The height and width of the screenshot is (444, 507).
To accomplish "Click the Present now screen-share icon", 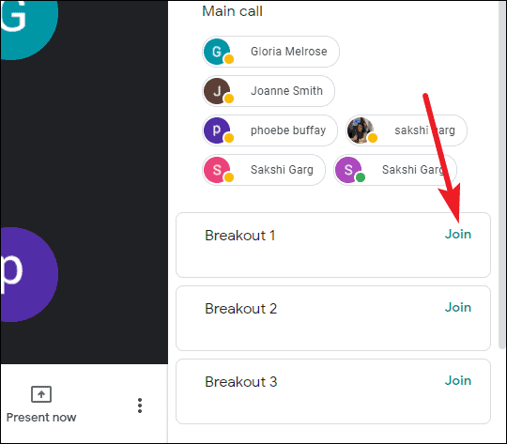I will [x=41, y=394].
